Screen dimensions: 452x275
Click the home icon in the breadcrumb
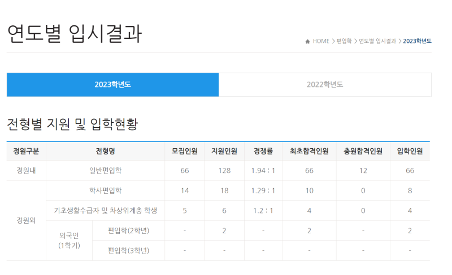[x=307, y=41]
